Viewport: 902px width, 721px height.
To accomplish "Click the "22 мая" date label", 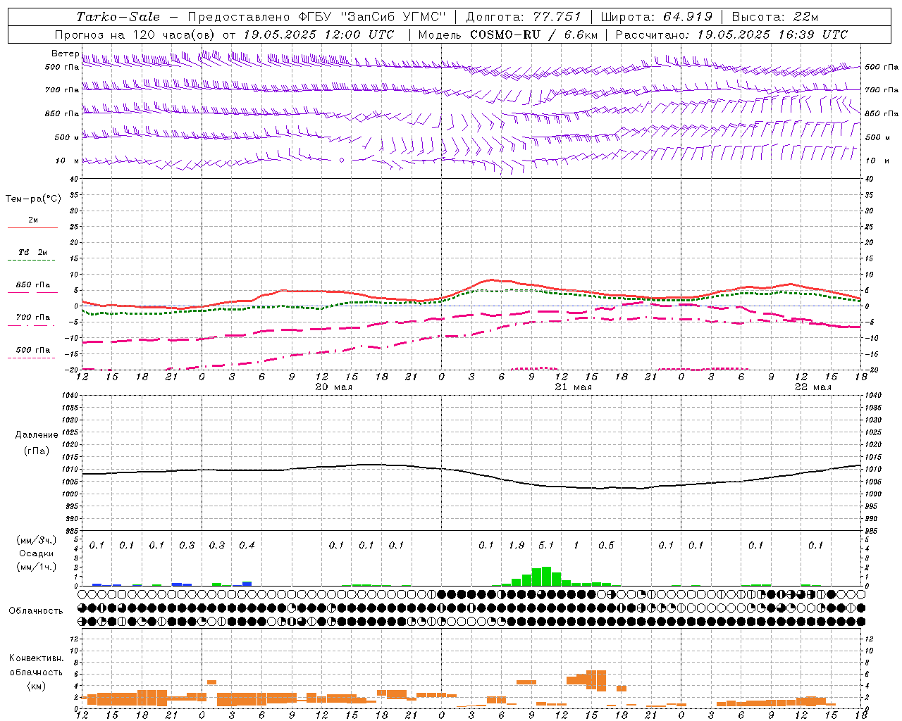I will coord(813,387).
